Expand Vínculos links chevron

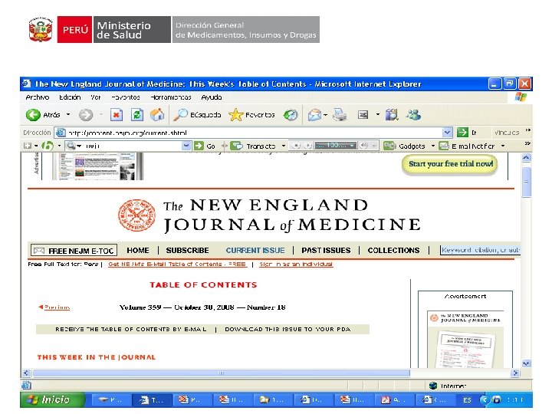click(527, 130)
